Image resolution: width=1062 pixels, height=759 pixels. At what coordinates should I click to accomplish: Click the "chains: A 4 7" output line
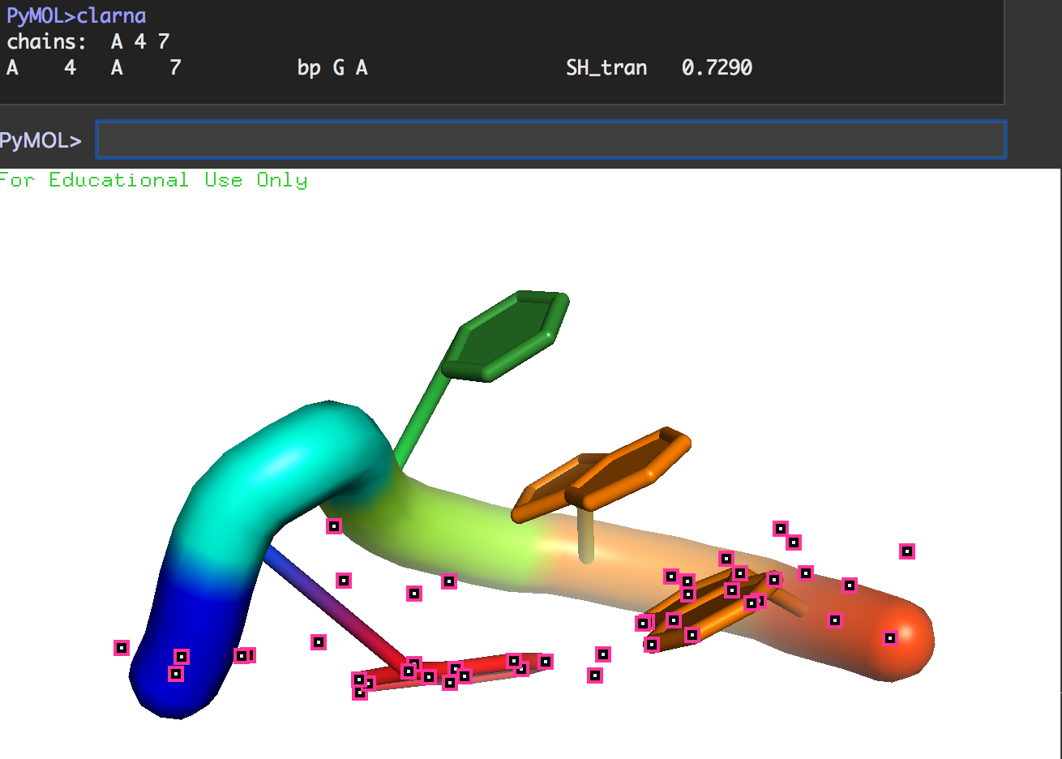pos(88,41)
